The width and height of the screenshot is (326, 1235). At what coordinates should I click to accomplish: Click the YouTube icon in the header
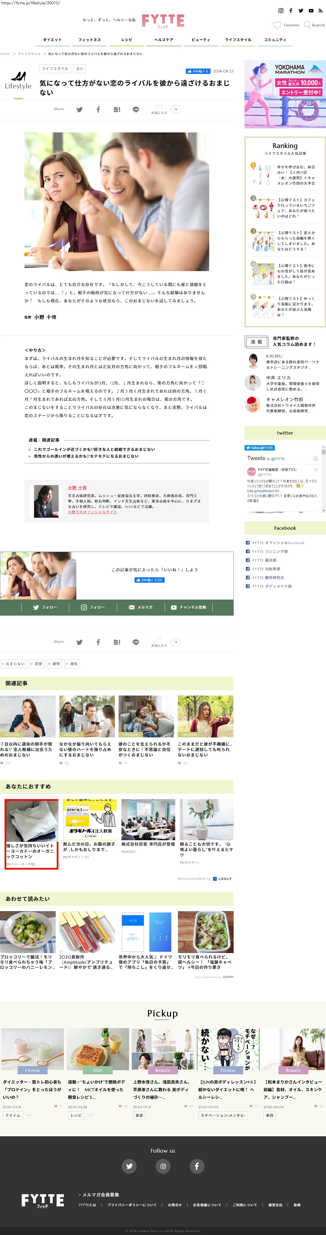pos(311,11)
